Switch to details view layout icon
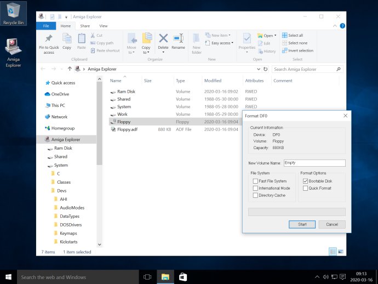The width and height of the screenshot is (378, 284). [x=333, y=252]
